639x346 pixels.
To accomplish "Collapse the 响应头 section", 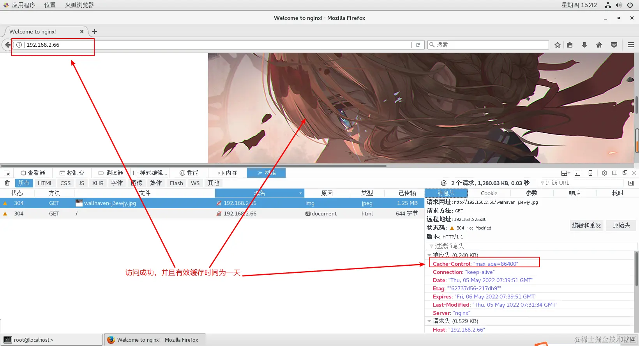I will 429,255.
